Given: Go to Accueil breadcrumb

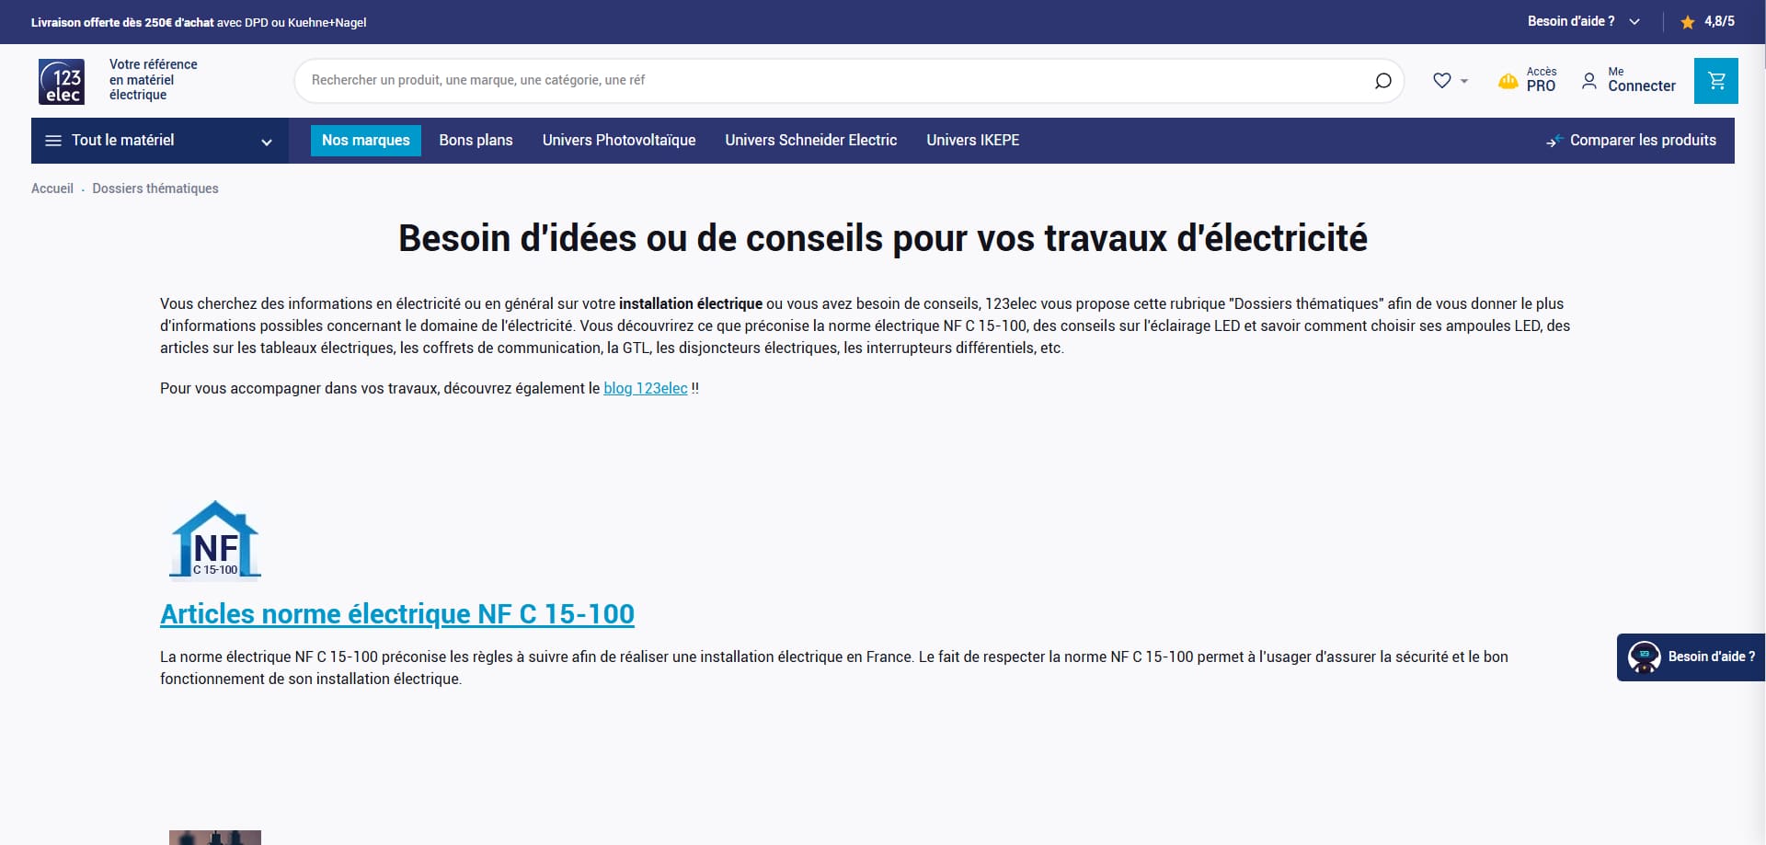Looking at the screenshot, I should 52,188.
